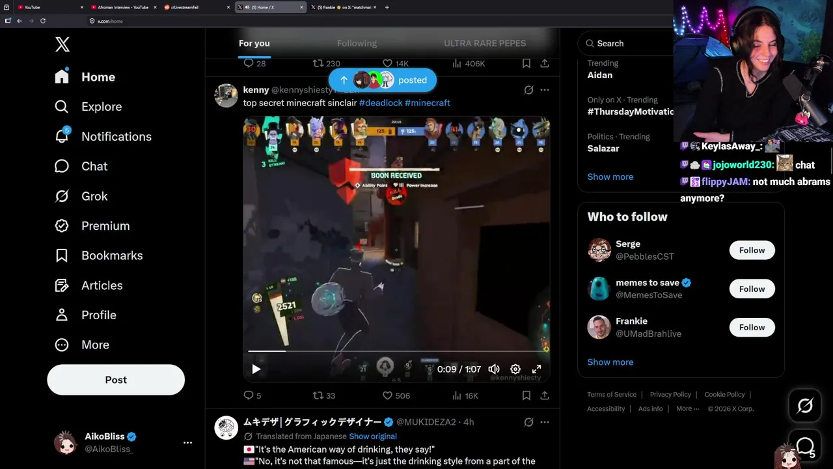Follow Frankie @UMadBrahlive
Screen dimensions: 833x469
(x=752, y=327)
